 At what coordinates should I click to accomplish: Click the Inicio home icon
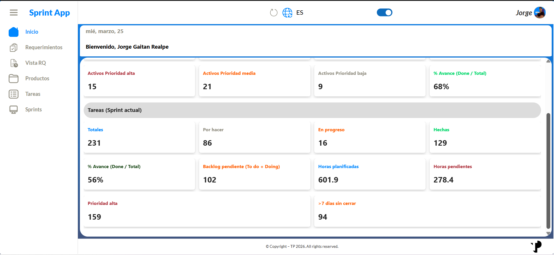pos(14,32)
